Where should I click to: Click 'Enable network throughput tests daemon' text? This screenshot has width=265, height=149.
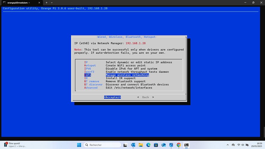pos(137,72)
